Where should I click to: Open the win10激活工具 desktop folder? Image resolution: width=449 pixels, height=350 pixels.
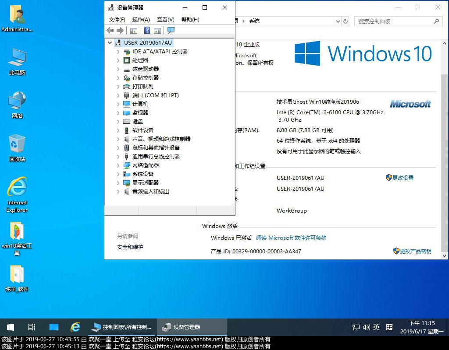click(17, 239)
